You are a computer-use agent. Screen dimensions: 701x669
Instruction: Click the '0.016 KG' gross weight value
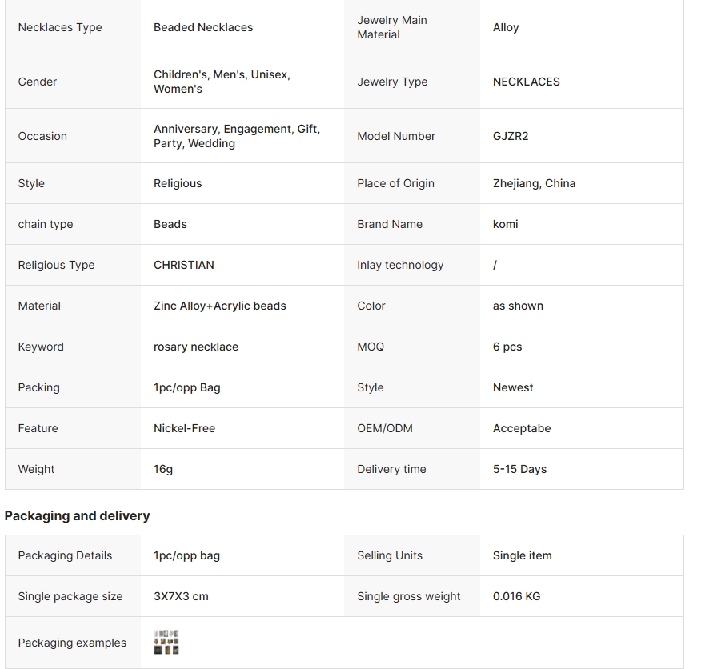point(516,596)
